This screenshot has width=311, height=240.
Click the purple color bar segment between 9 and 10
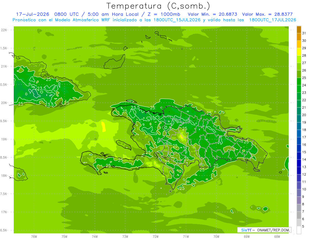299,193
